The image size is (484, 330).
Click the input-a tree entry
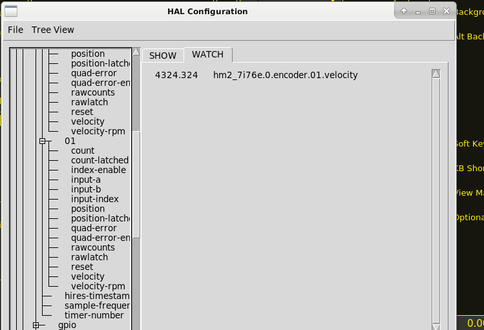coord(86,180)
